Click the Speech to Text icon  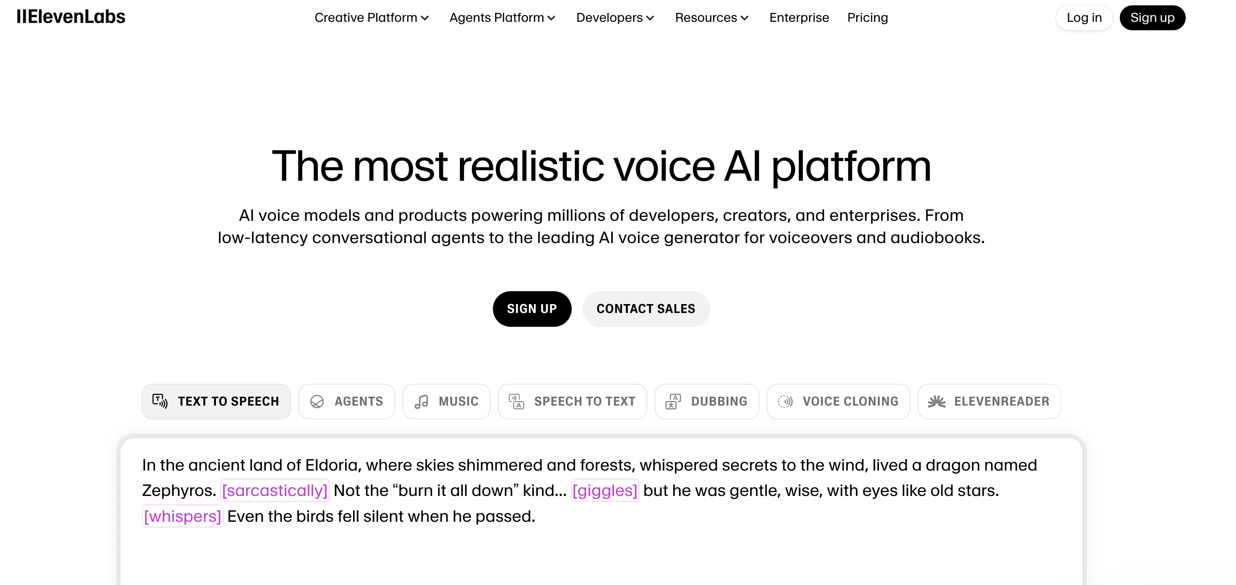[x=516, y=401]
